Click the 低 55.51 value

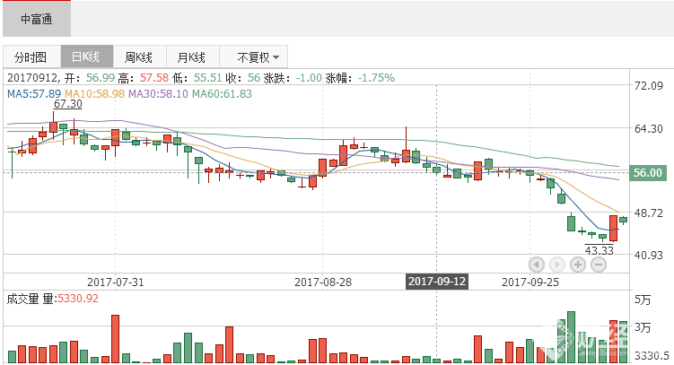tap(207, 78)
